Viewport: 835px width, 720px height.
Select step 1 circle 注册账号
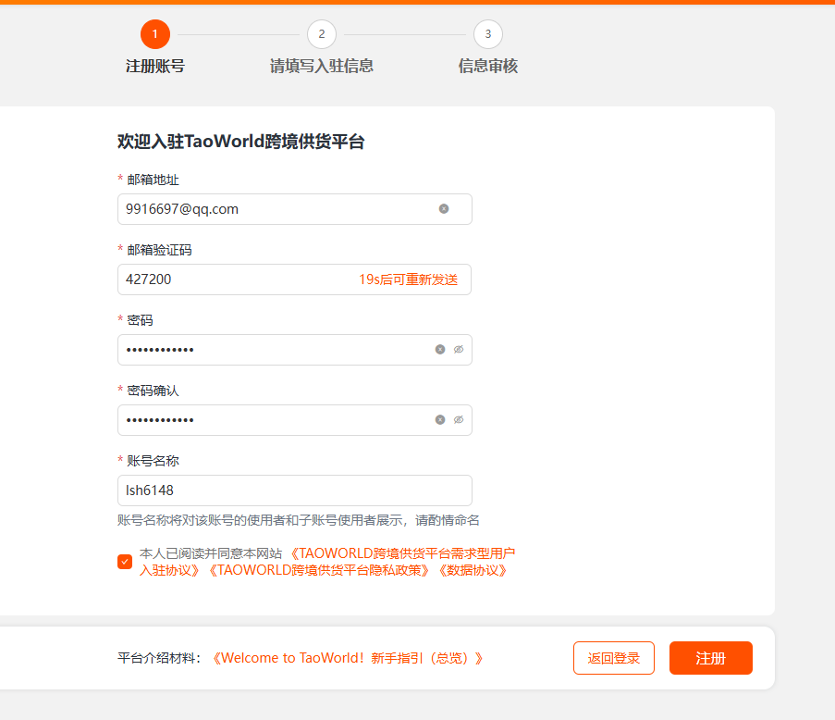[155, 34]
